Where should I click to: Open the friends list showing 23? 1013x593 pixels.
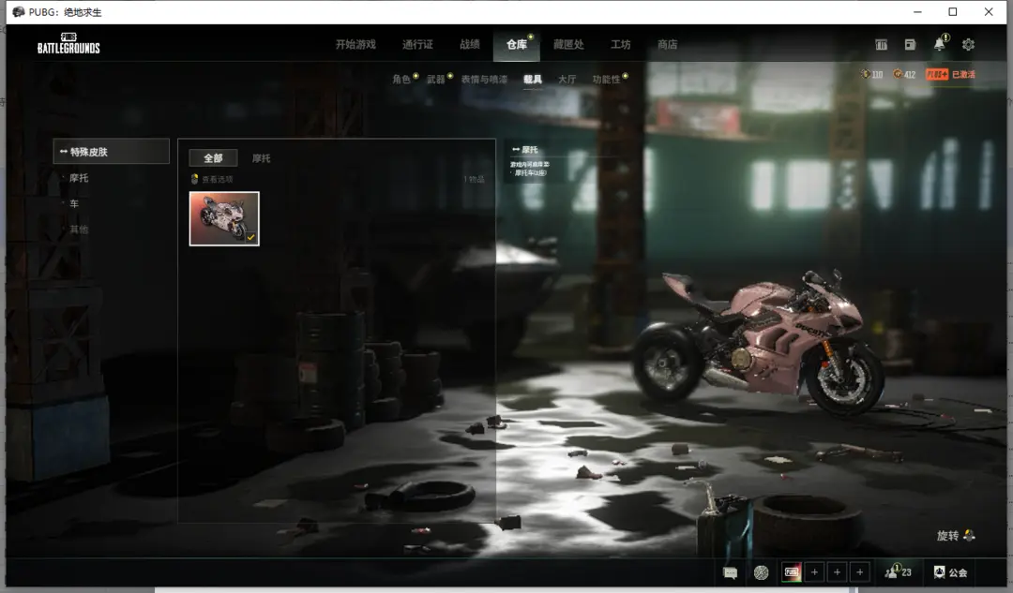pos(898,571)
